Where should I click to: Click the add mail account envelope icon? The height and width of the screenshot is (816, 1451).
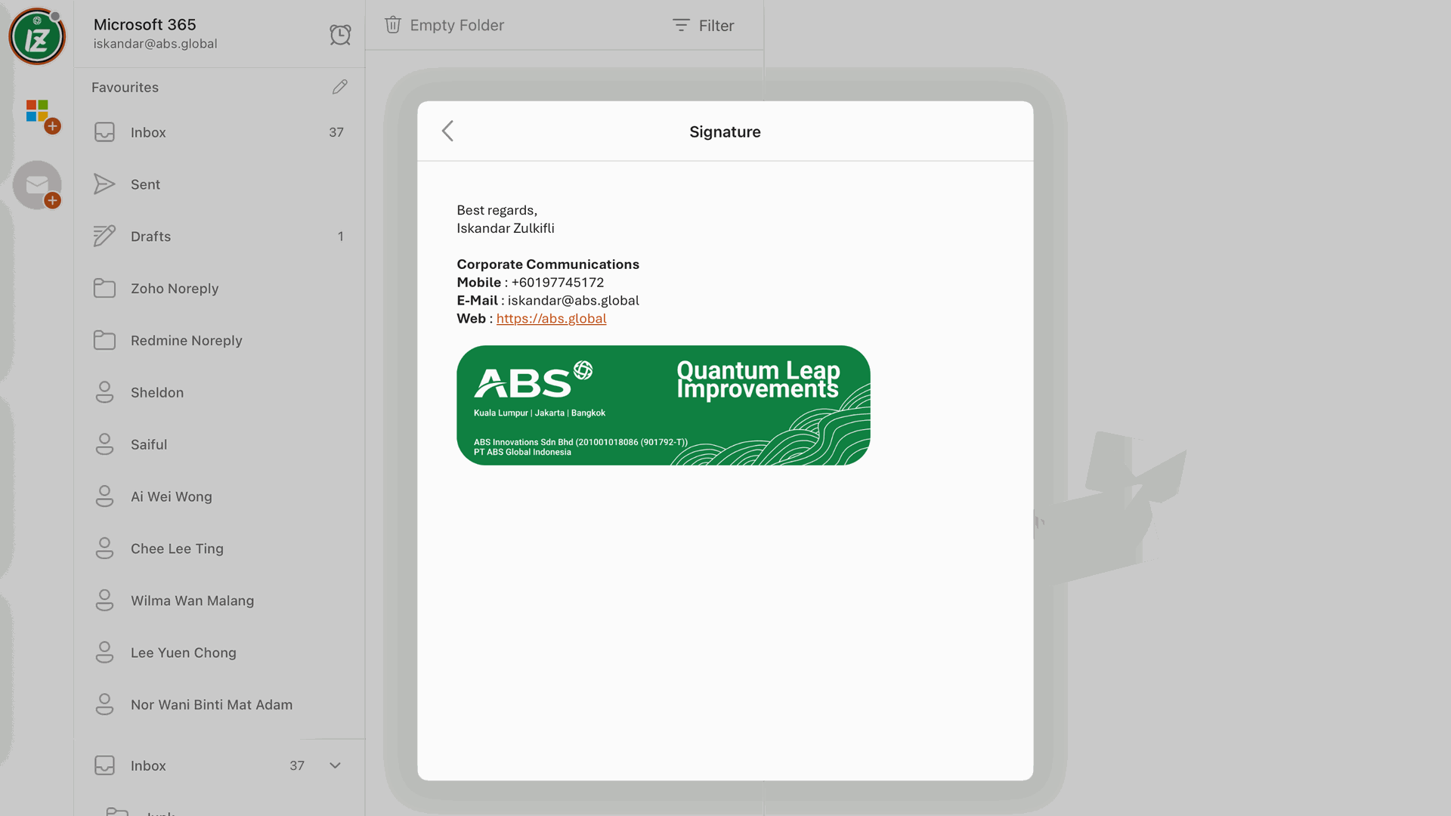(38, 185)
